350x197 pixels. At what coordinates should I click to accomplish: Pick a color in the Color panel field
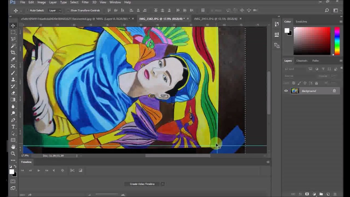point(312,41)
